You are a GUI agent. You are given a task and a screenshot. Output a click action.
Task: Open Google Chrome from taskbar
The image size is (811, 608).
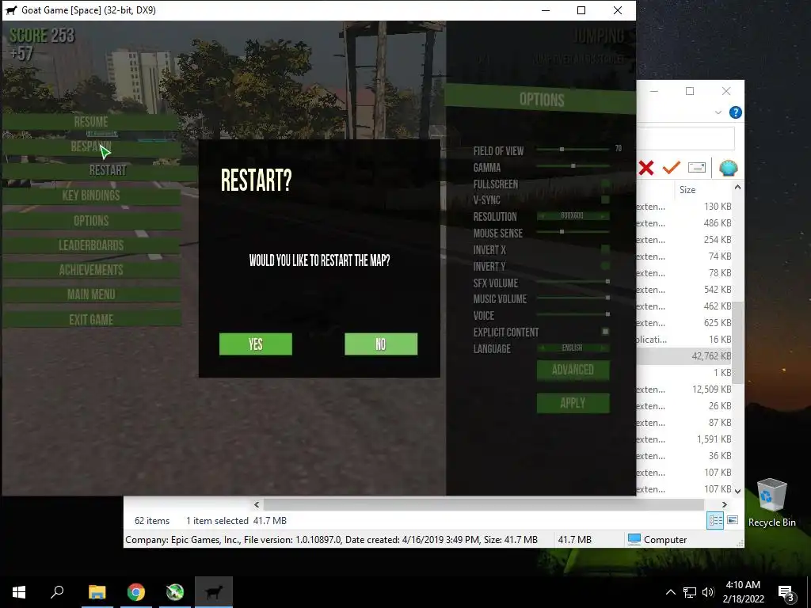click(136, 592)
